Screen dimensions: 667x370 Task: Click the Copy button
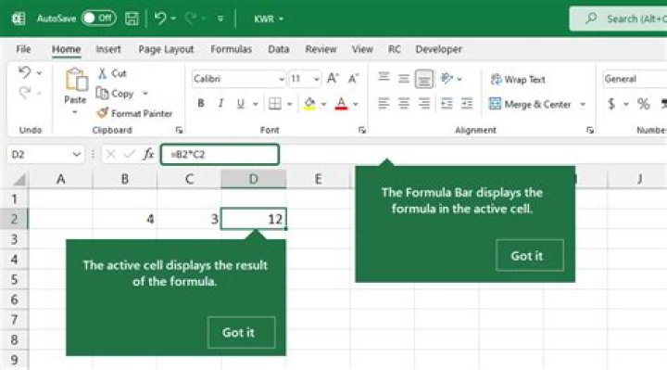(x=115, y=94)
